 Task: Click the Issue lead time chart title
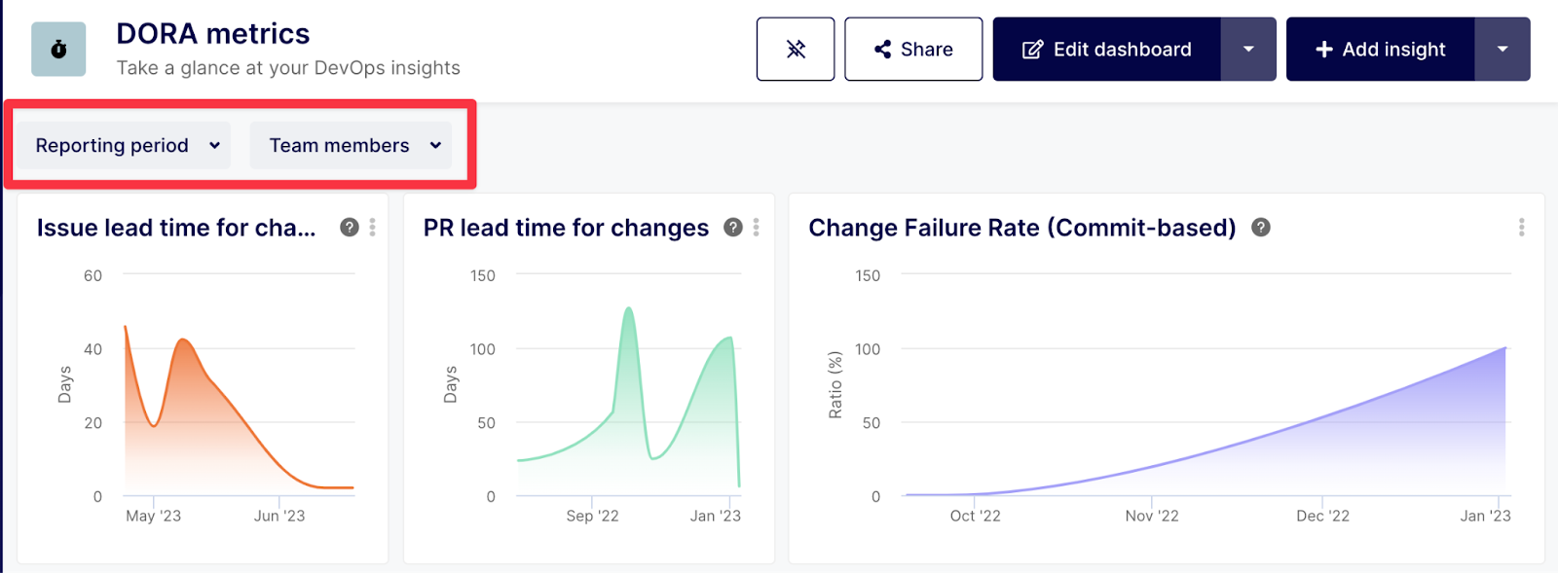point(176,228)
